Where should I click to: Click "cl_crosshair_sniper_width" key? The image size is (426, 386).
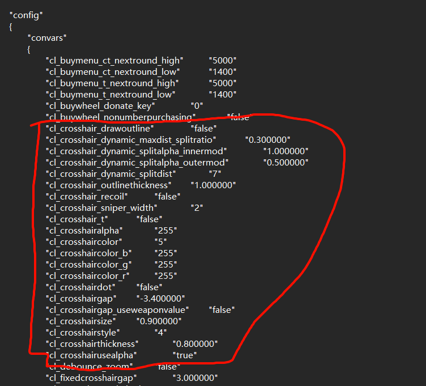click(101, 208)
